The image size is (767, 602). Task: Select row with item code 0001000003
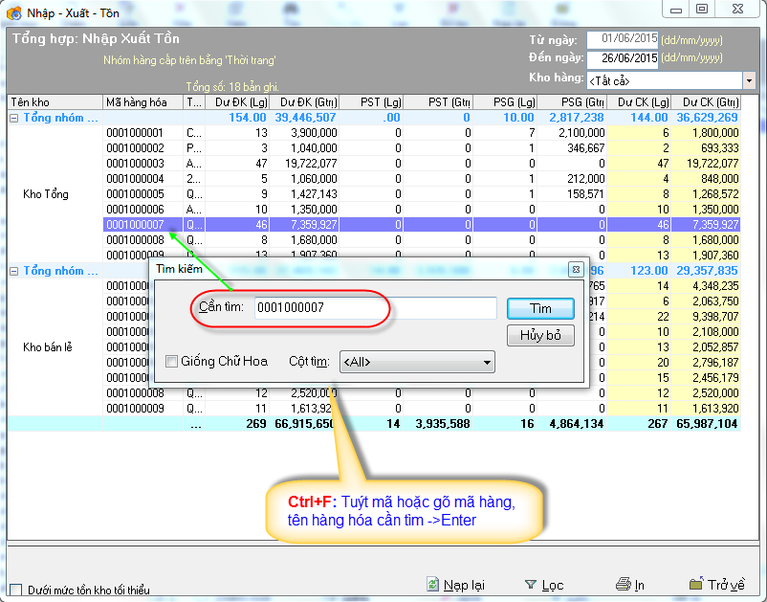pos(135,164)
